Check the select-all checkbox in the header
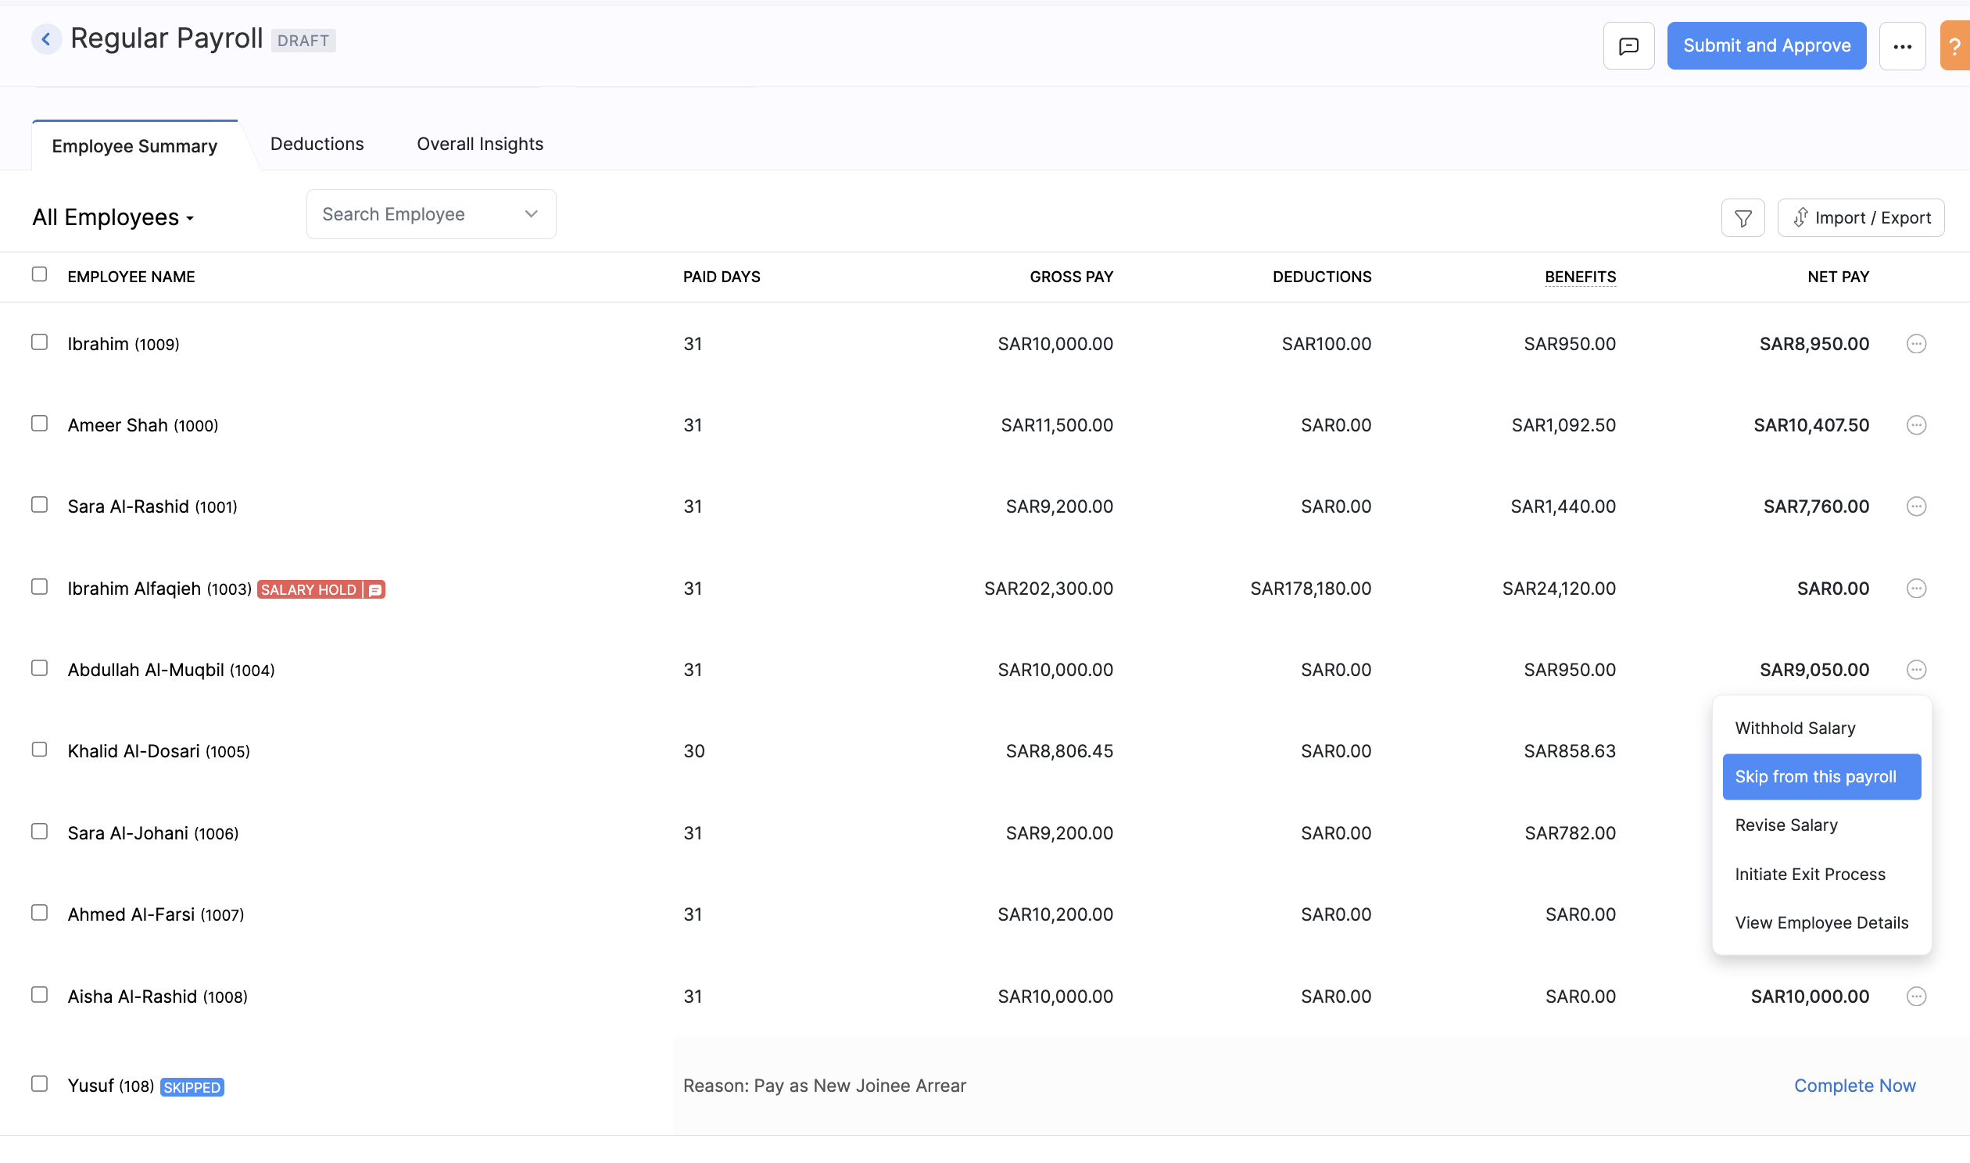 coord(40,274)
